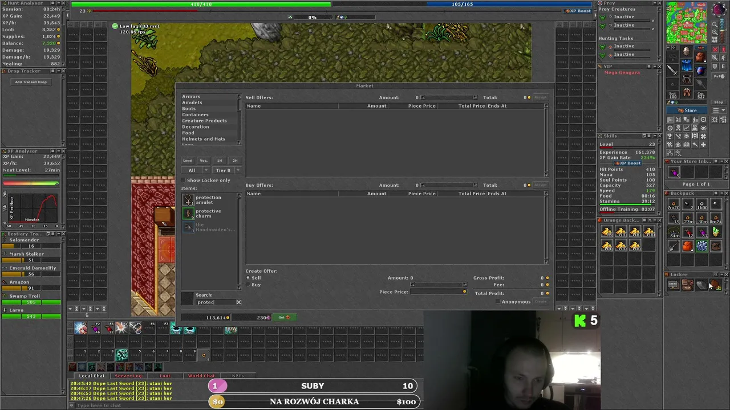Screen dimensions: 730x410
Task: Open the stash icon in Locker
Action: pos(688,285)
